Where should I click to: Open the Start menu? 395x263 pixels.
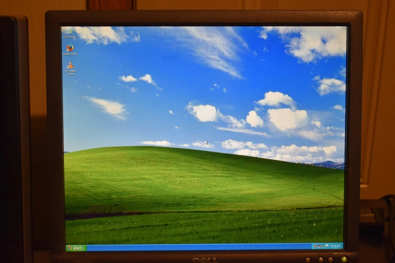pyautogui.click(x=77, y=248)
